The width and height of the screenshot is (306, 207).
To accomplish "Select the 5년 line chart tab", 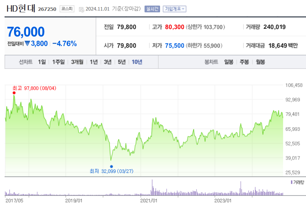I will coord(121,62).
